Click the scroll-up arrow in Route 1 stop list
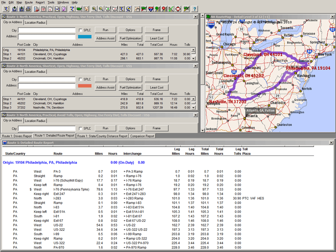Screen dimensions: 336x252 pyautogui.click(x=193, y=50)
